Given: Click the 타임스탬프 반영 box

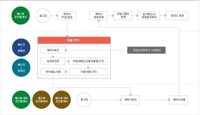Looking at the screenshot, I should [x=123, y=16].
